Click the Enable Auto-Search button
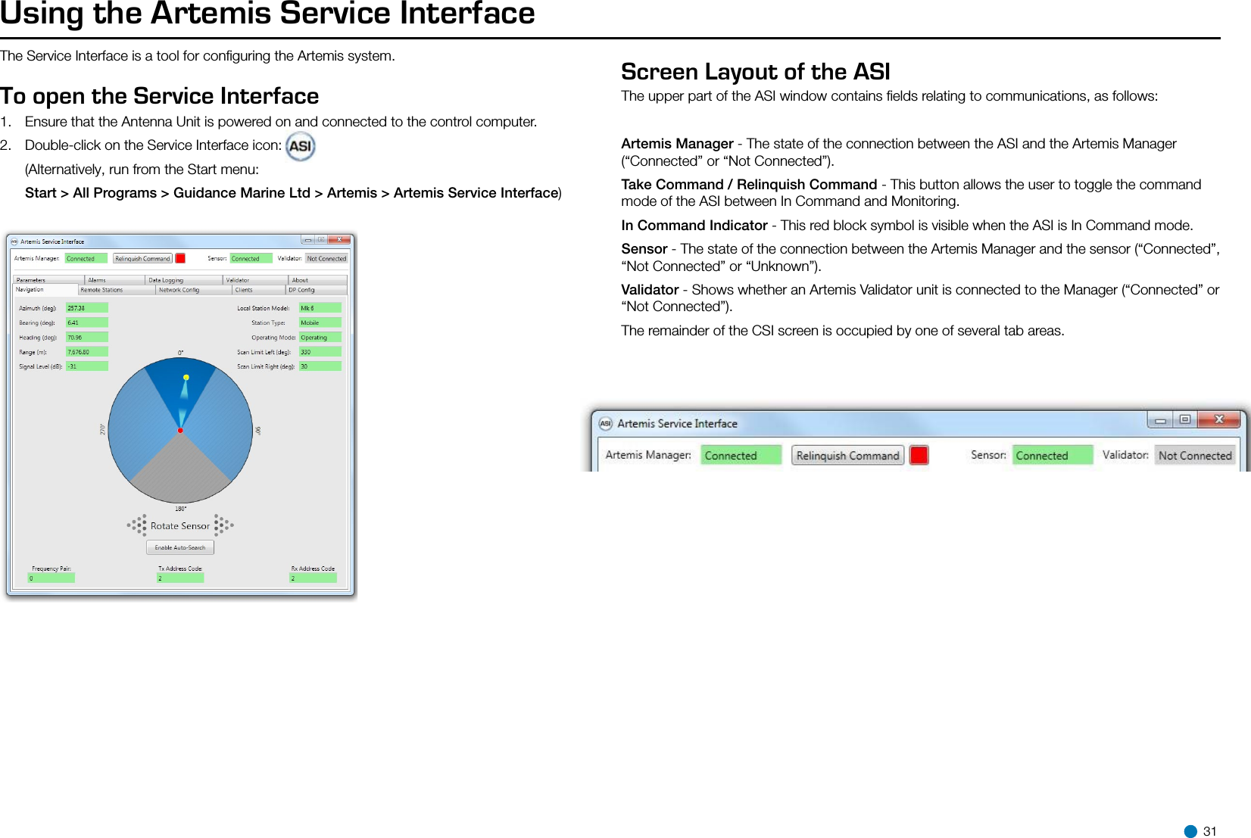This screenshot has height=838, width=1251. click(180, 547)
